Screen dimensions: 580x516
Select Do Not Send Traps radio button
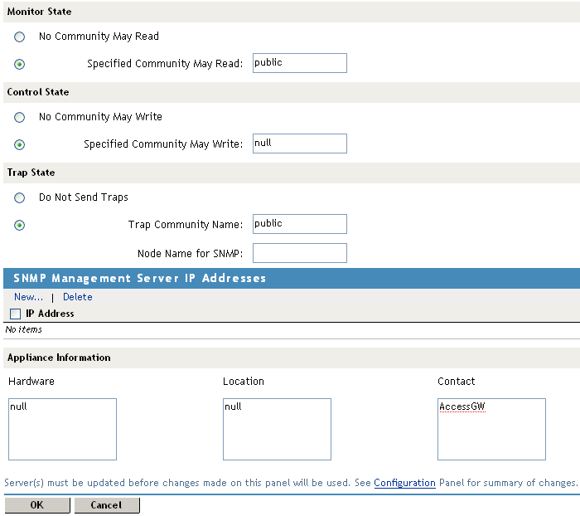click(x=19, y=197)
